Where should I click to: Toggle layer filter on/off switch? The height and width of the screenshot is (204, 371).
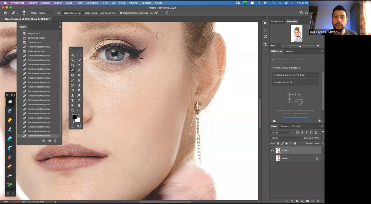pos(323,132)
